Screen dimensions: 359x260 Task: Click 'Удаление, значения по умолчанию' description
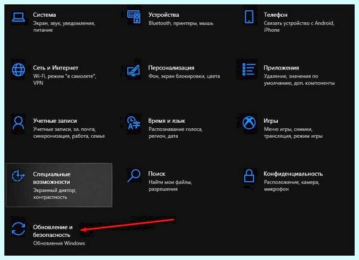[x=299, y=79]
